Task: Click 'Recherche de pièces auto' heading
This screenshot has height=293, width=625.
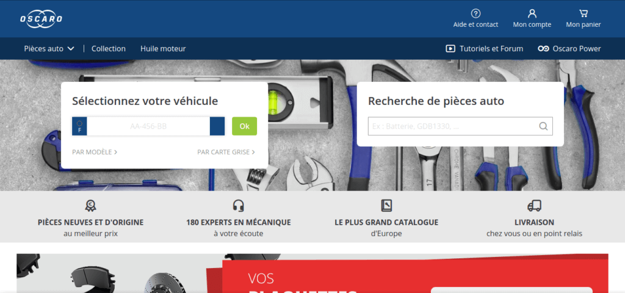Action: 436,101
